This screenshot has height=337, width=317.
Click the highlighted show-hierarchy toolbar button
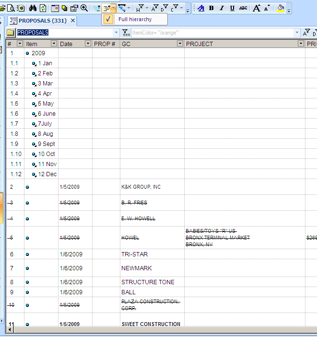pyautogui.click(x=107, y=8)
